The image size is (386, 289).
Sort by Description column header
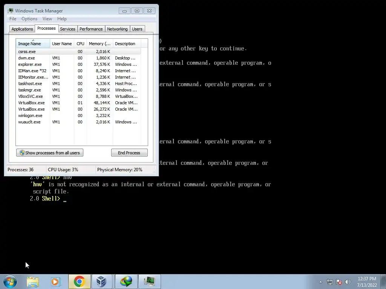(127, 44)
